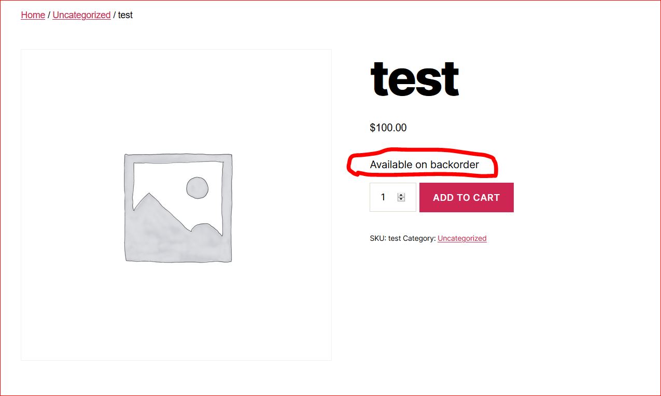Click inside the quantity input field
This screenshot has height=396, width=661.
(384, 197)
